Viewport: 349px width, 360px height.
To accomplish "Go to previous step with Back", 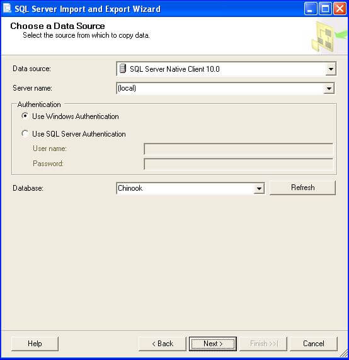I will coord(162,344).
